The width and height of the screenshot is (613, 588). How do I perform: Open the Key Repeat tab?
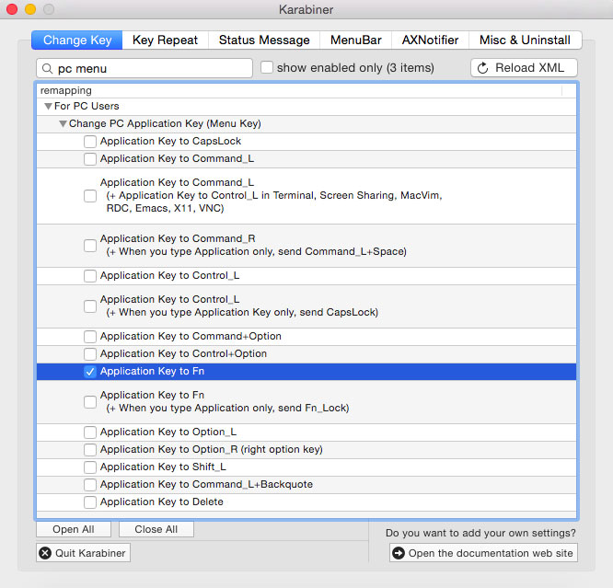(165, 40)
